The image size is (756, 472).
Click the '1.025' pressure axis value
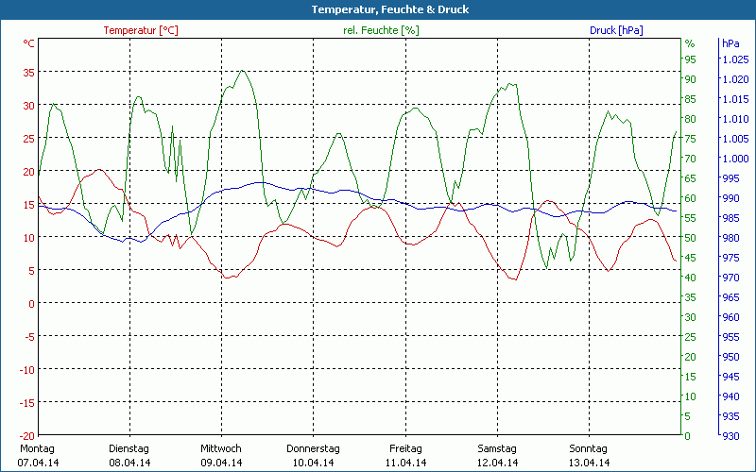[735, 59]
